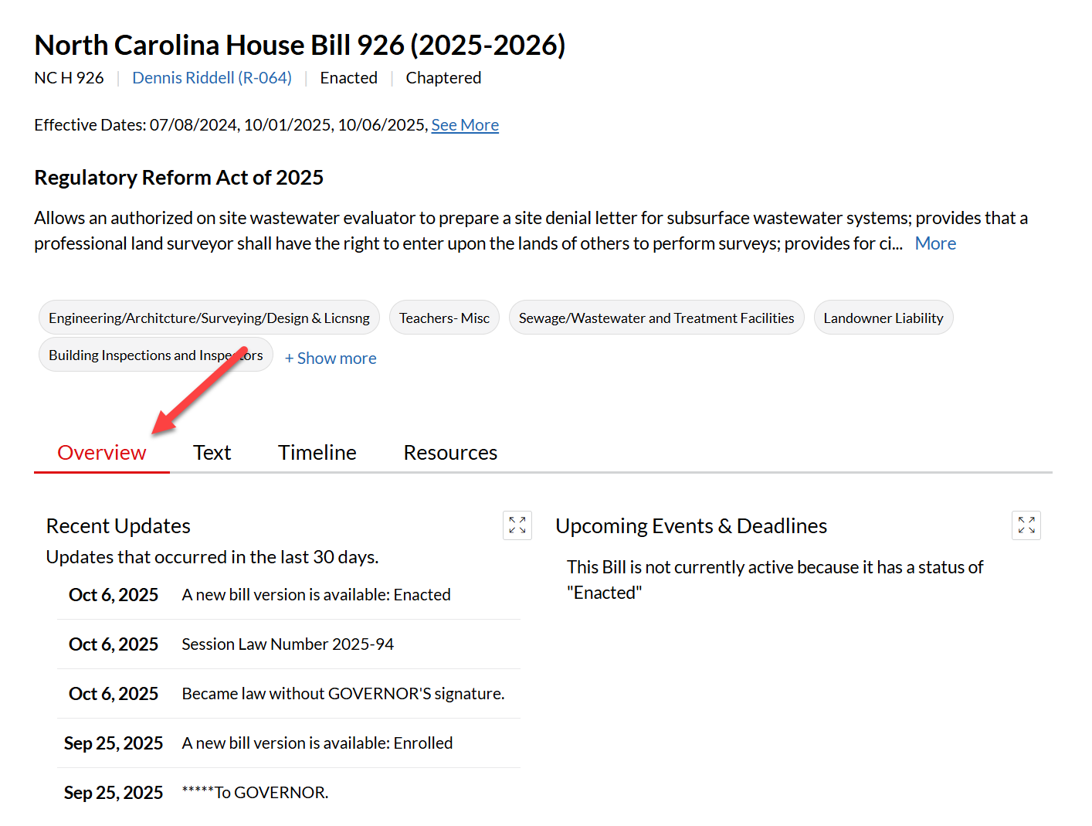Open sponsor Dennis Riddell (R-064) link

212,78
